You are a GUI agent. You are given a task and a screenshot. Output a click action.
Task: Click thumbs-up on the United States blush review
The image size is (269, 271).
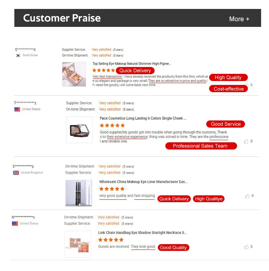click(x=246, y=142)
